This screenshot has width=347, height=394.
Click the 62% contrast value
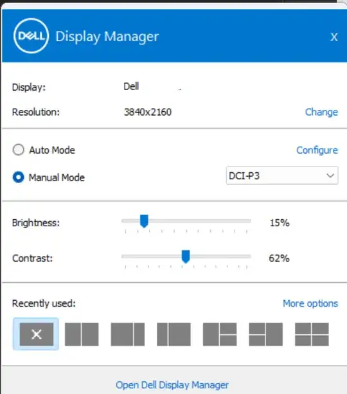click(x=279, y=258)
